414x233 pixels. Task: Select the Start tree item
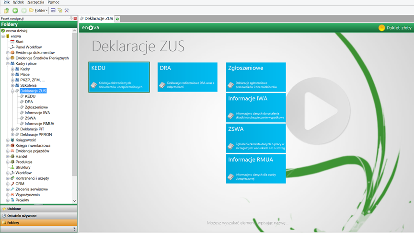pyautogui.click(x=19, y=42)
